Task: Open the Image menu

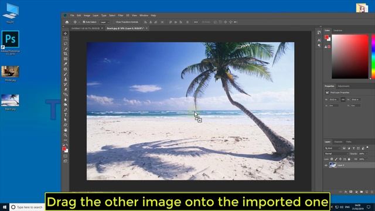Action: (x=87, y=15)
